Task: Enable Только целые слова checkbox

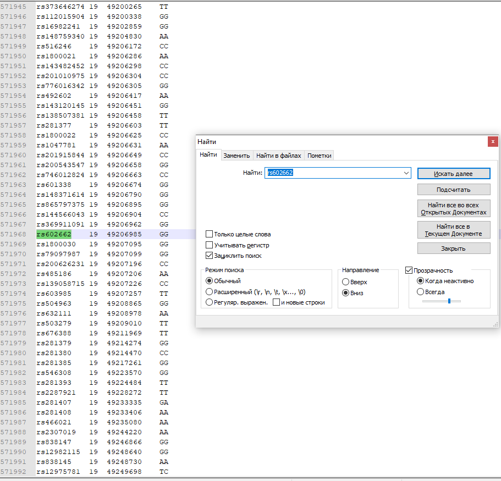Action: click(x=210, y=234)
